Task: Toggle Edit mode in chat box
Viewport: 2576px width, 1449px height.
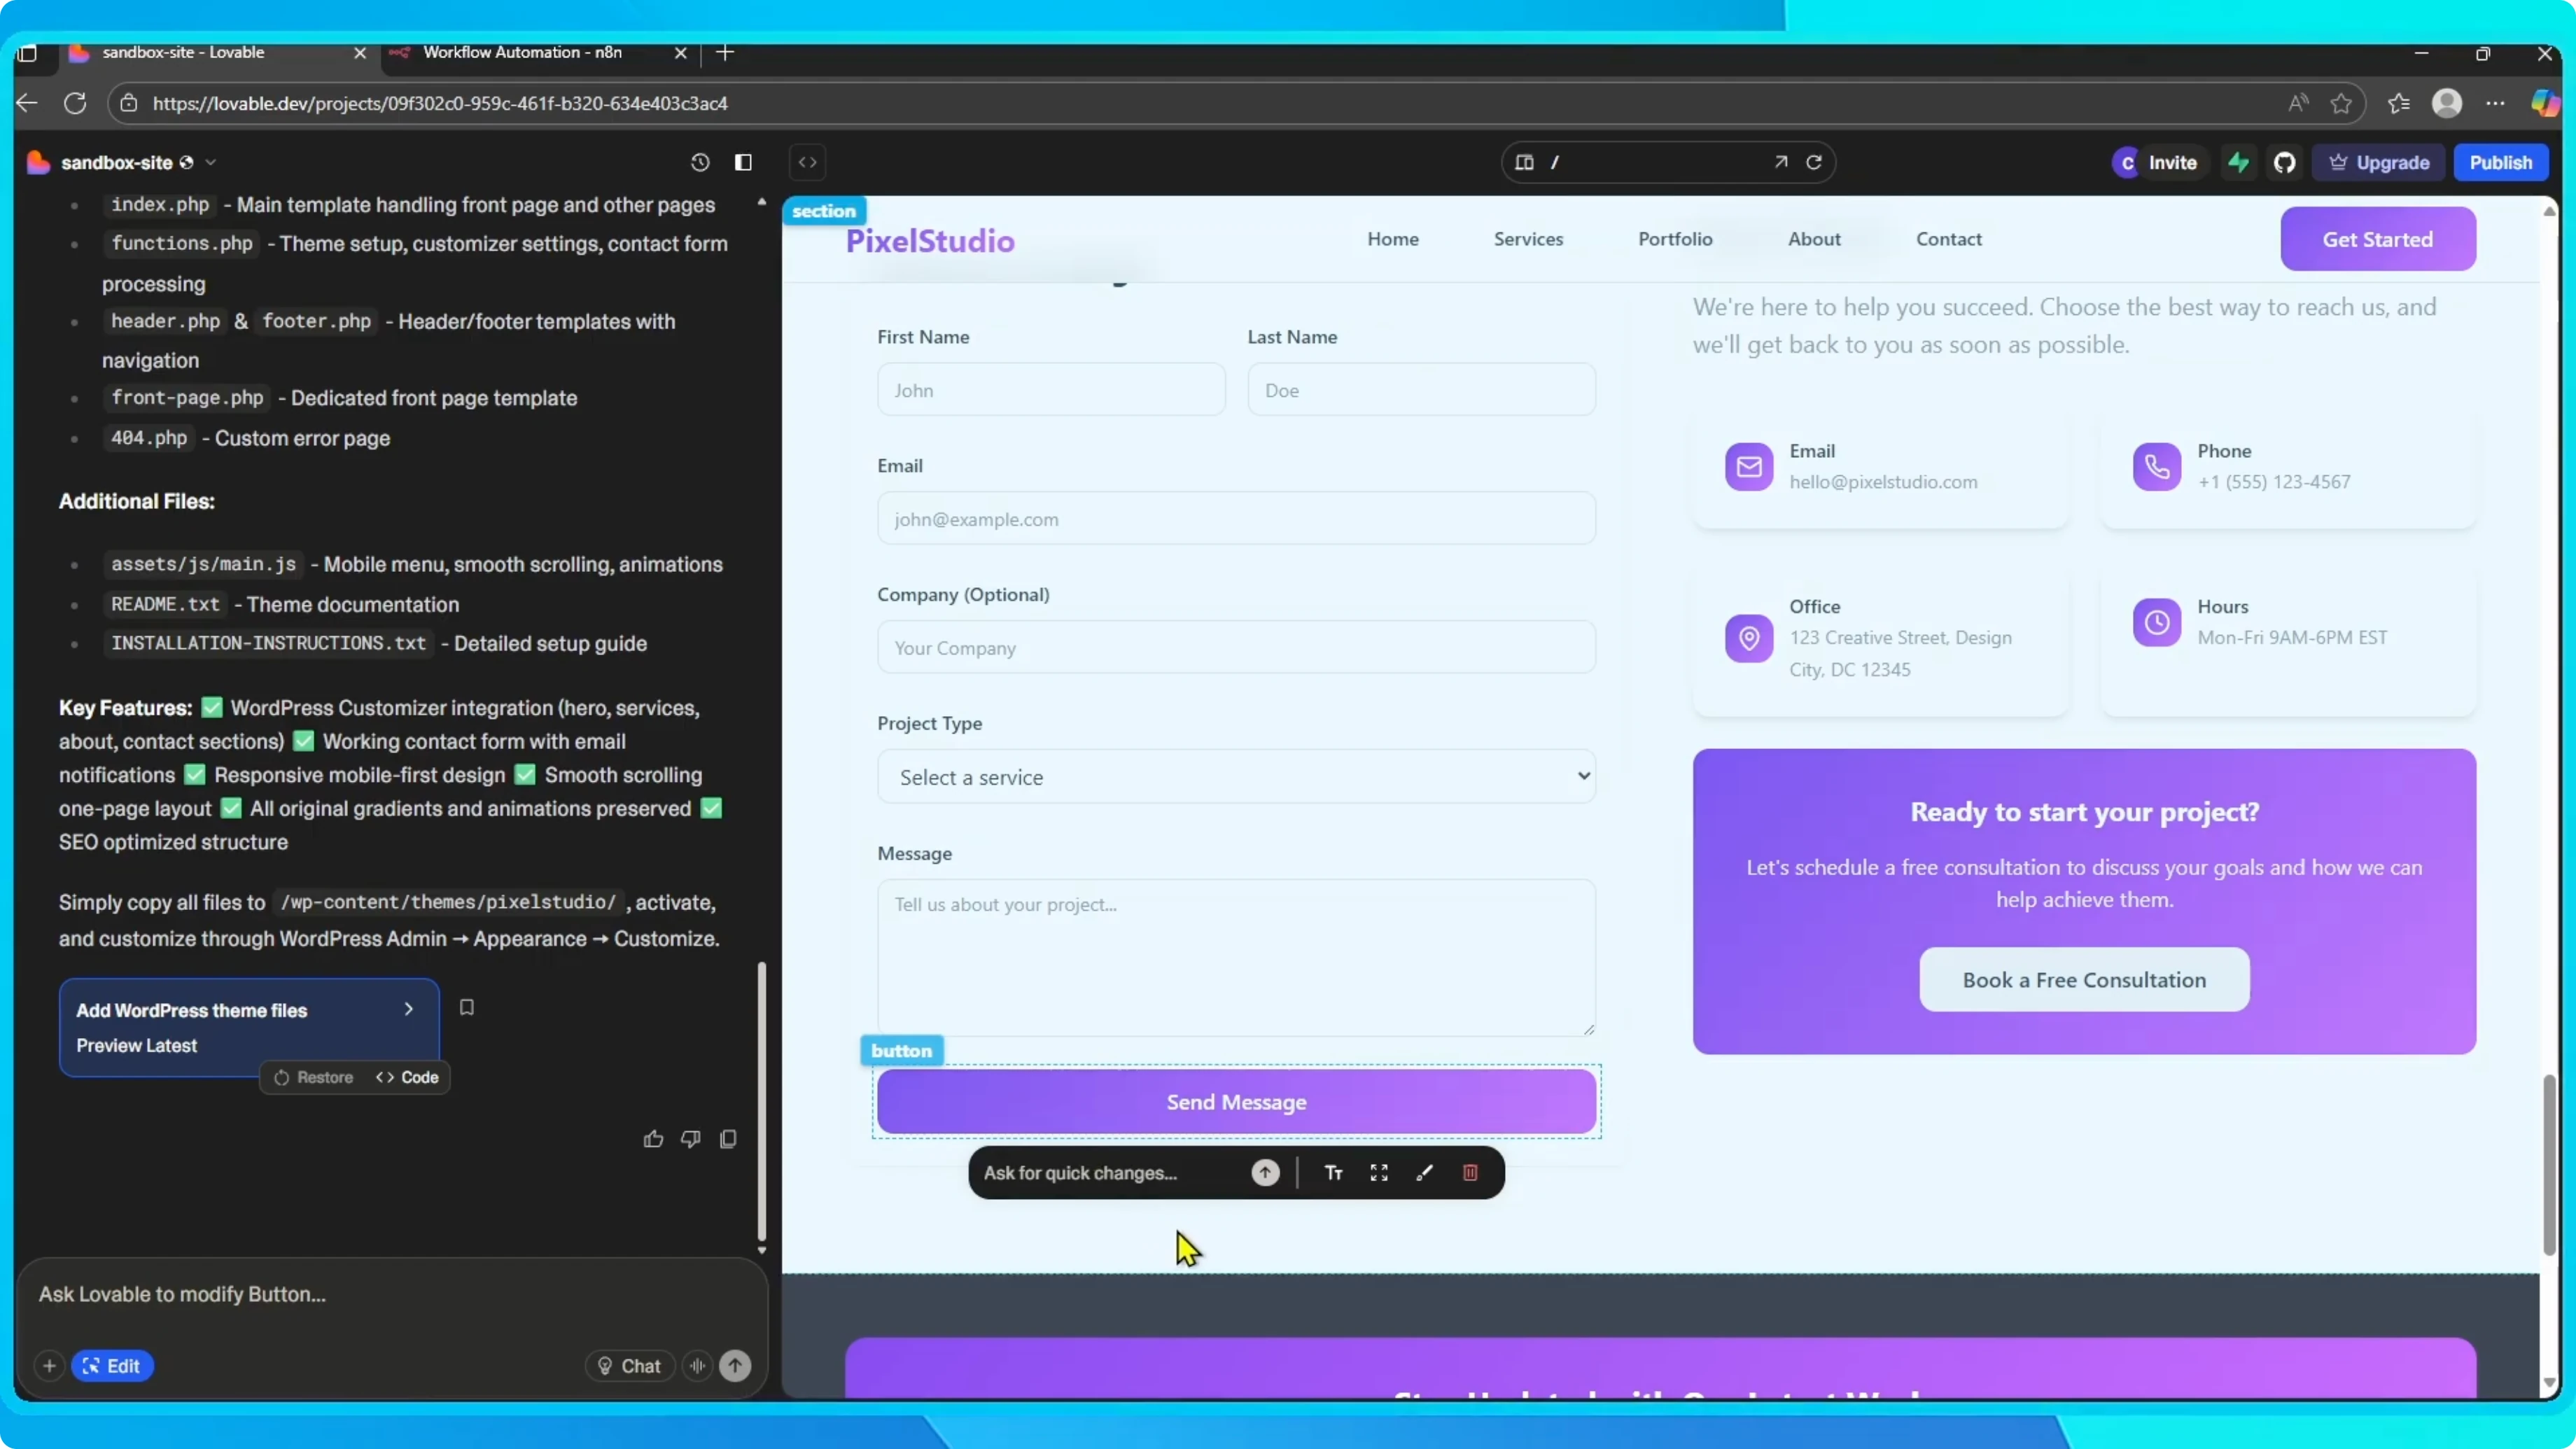Action: 112,1365
